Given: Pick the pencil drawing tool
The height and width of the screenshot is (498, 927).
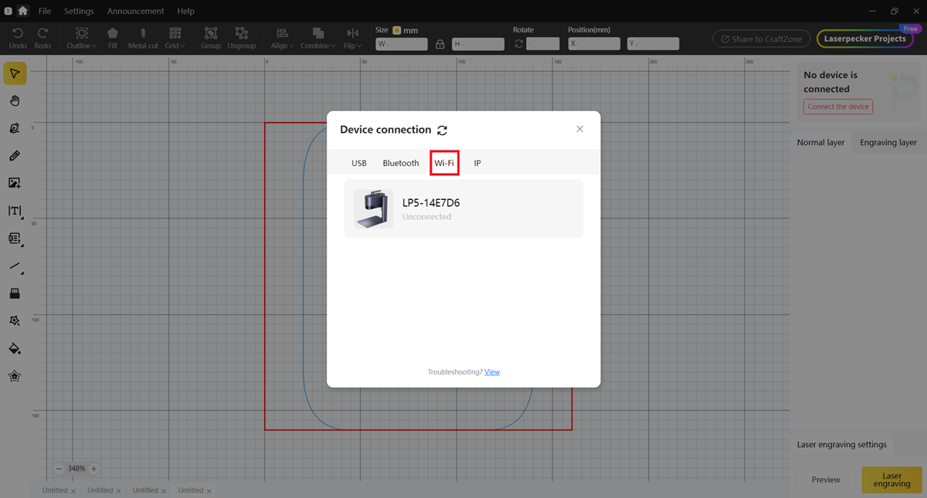Looking at the screenshot, I should tap(15, 156).
